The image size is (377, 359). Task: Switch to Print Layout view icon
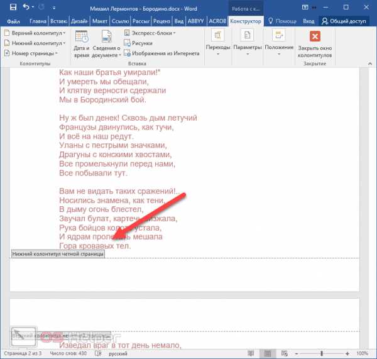268,353
